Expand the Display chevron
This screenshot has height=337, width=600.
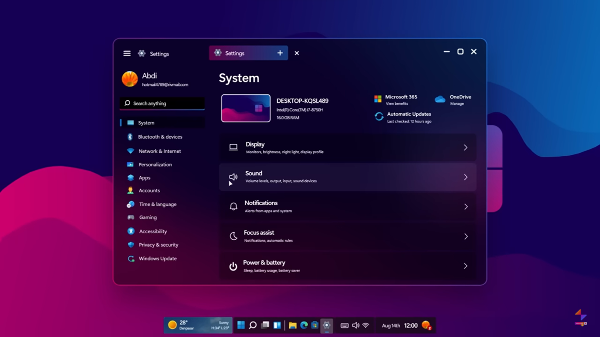(465, 148)
